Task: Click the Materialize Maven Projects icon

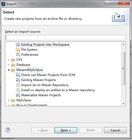Action: point(18,95)
